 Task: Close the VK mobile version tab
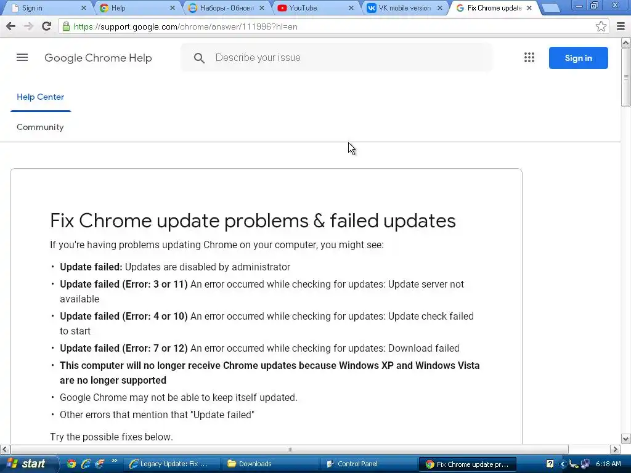pos(440,8)
